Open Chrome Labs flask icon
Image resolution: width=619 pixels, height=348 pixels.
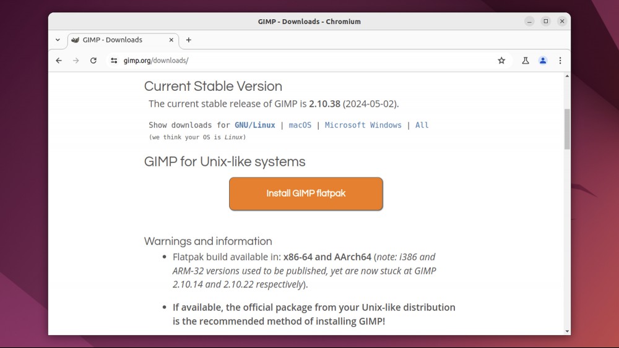(x=526, y=61)
